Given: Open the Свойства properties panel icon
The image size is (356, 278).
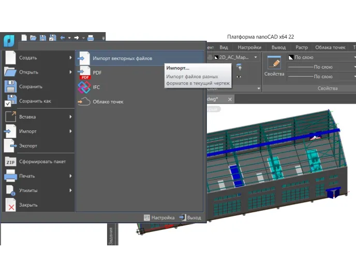Looking at the screenshot, I should click(274, 64).
